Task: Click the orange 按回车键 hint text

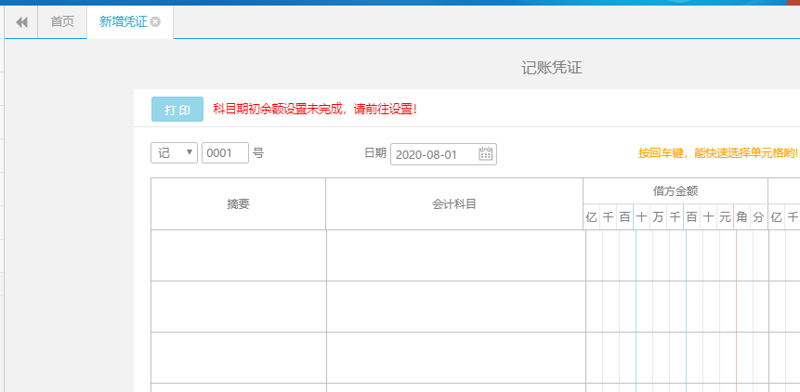Action: pos(718,153)
